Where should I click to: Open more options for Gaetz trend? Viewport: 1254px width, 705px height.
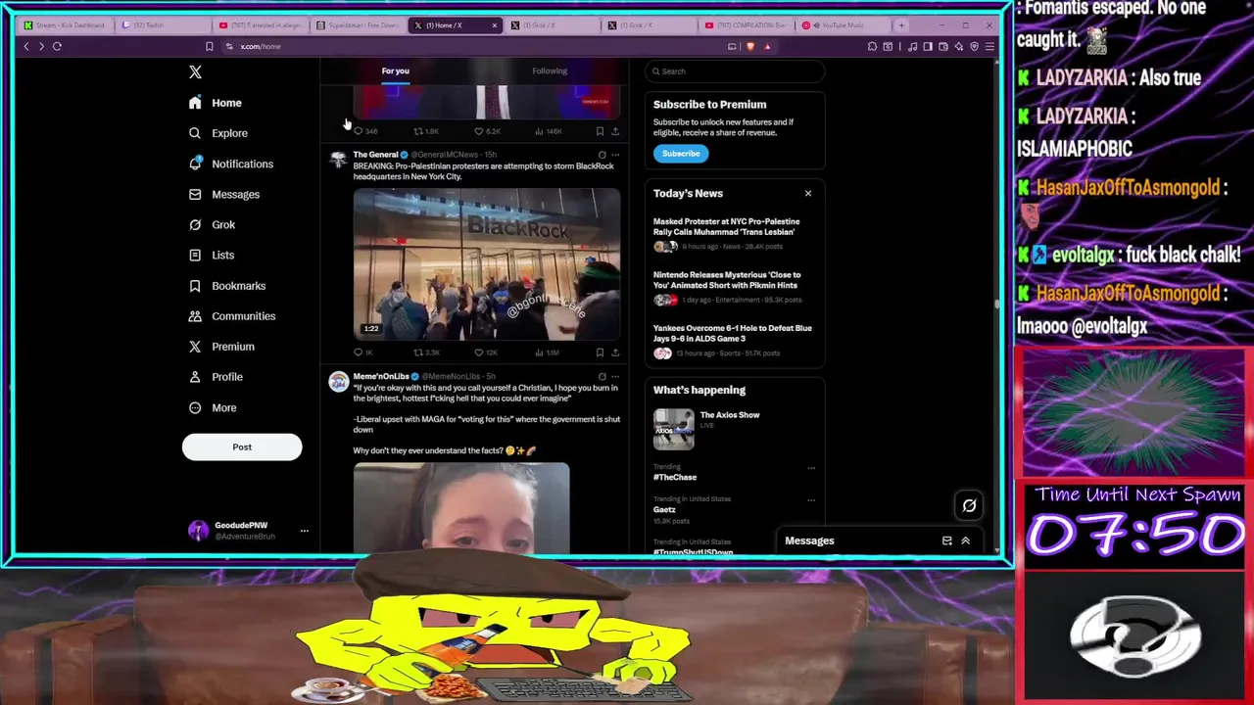pyautogui.click(x=811, y=500)
